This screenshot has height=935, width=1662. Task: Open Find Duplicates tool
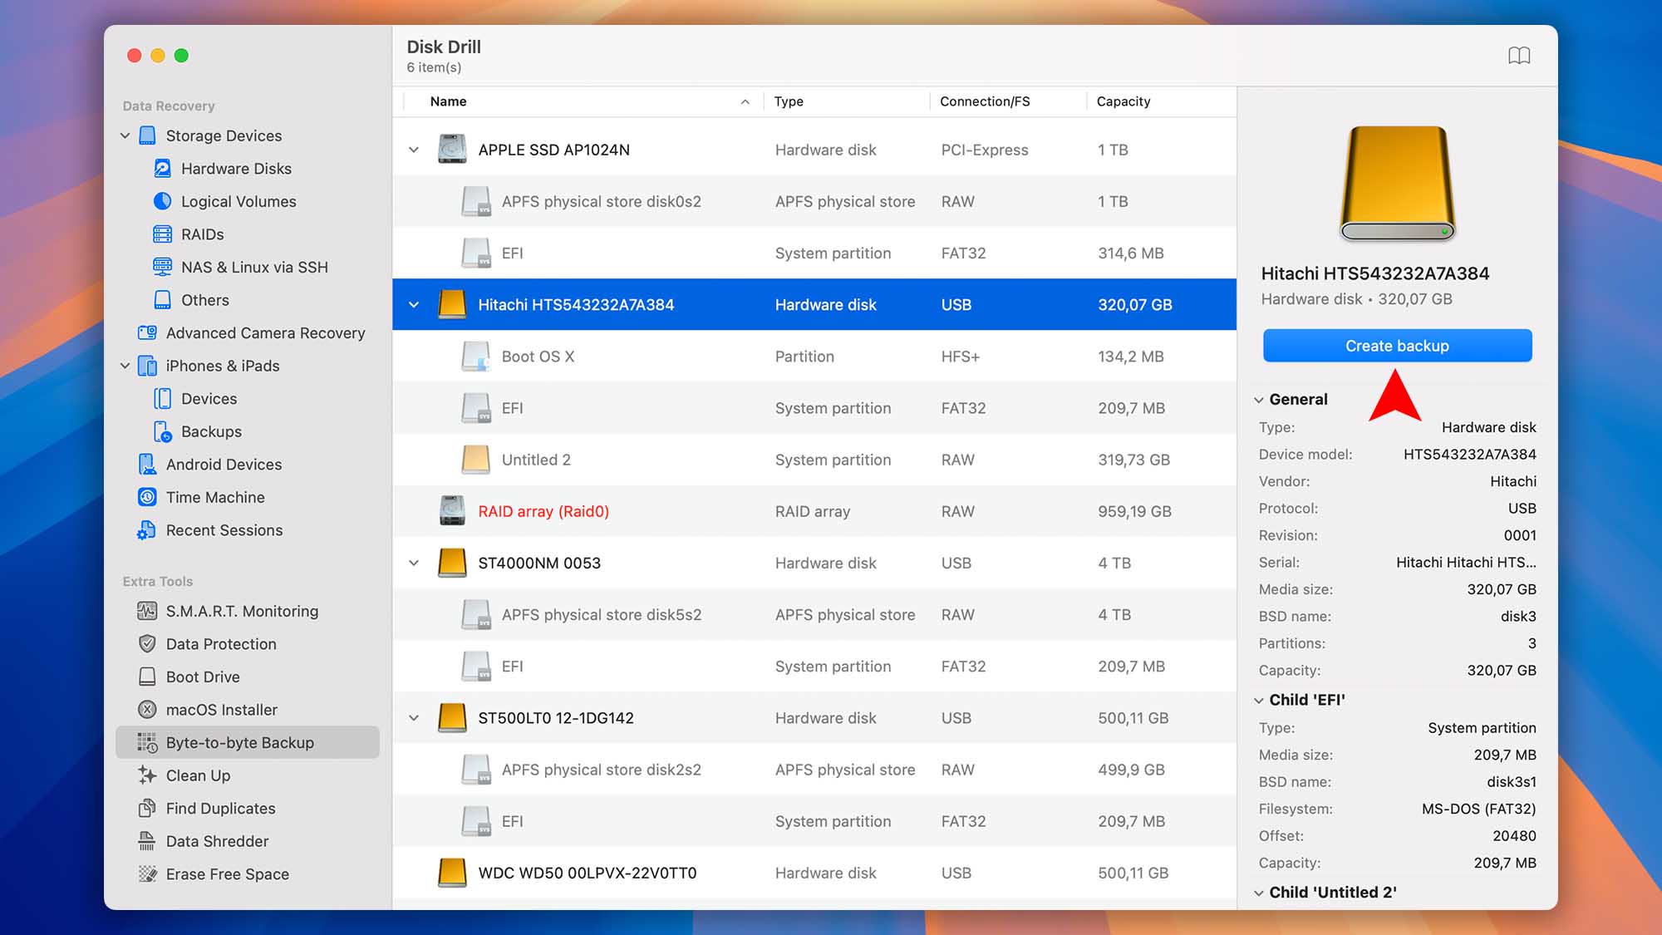tap(220, 808)
